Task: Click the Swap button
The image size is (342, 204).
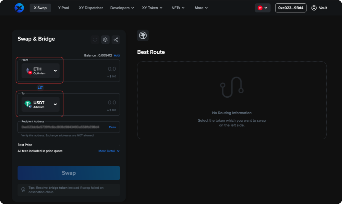Action: [69, 173]
